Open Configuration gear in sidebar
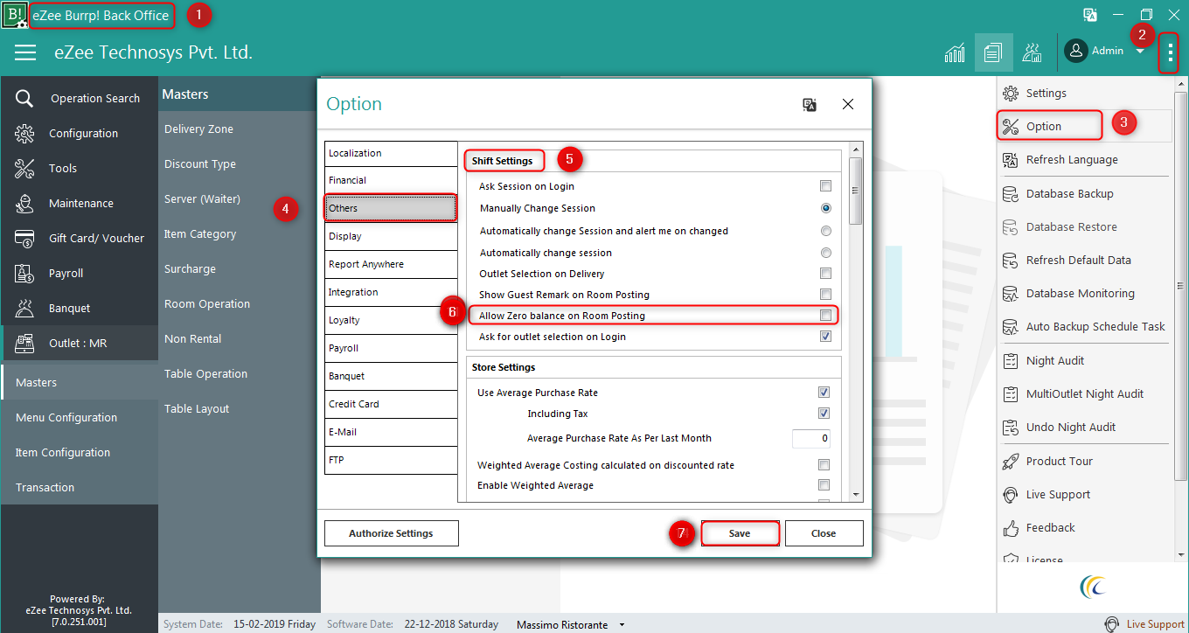The image size is (1189, 633). coord(24,133)
